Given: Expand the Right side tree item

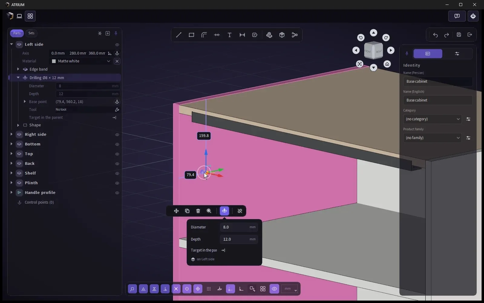Looking at the screenshot, I should pyautogui.click(x=11, y=134).
